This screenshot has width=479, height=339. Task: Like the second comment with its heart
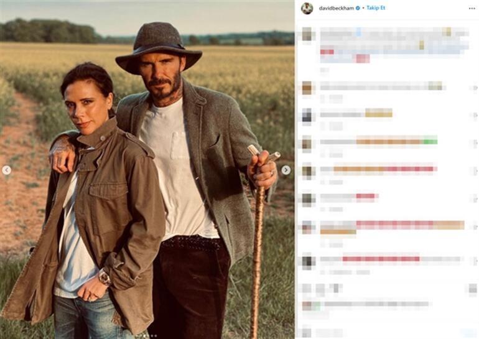coord(475,115)
